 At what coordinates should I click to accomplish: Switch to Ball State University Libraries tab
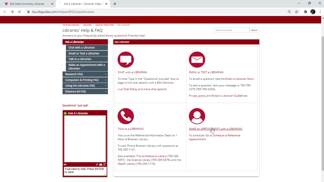click(x=27, y=4)
